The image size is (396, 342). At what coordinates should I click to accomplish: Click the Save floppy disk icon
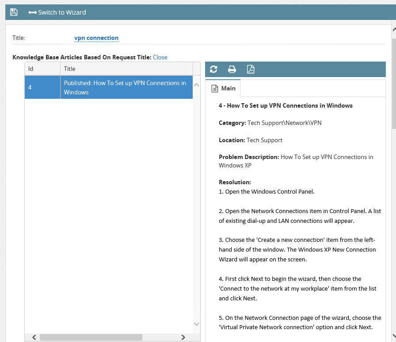point(14,12)
